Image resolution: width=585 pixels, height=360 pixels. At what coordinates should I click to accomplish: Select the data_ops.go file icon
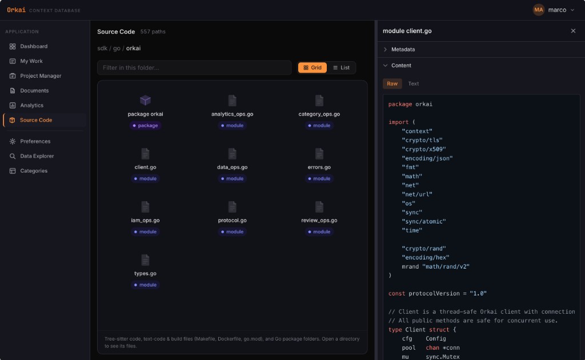point(232,153)
